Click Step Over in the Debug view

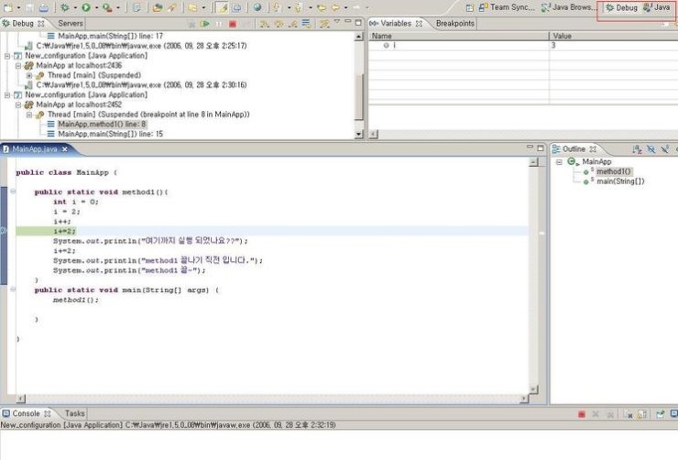[x=279, y=23]
